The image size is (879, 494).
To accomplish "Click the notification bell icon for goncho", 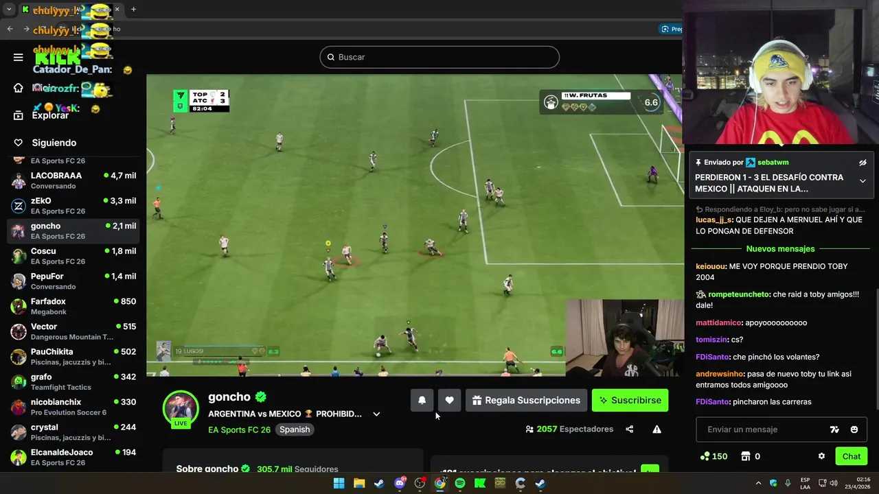I will click(x=422, y=400).
